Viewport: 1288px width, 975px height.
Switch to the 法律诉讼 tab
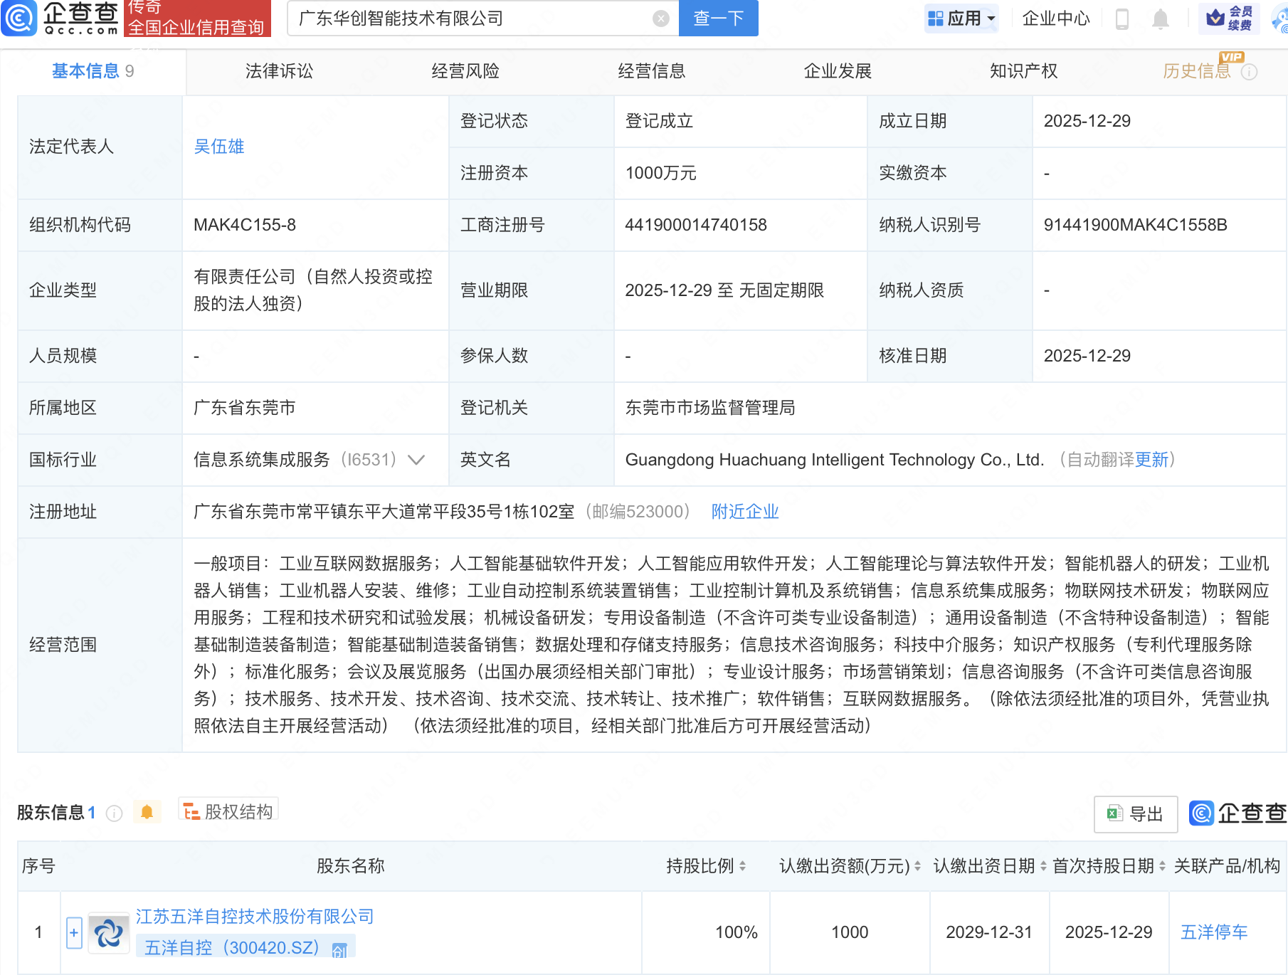point(278,70)
